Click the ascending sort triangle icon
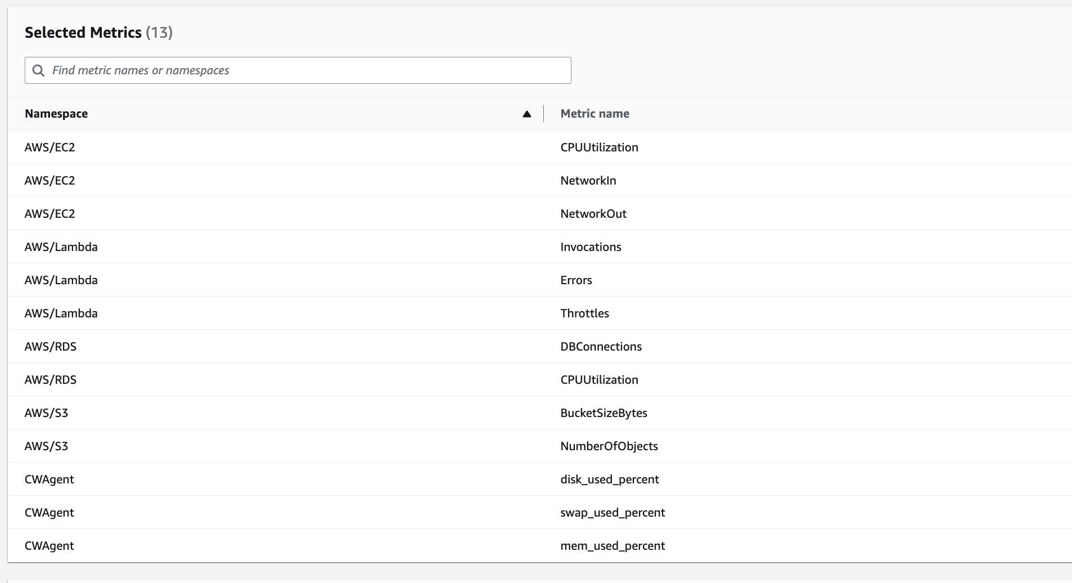Screen dimensions: 1072x583 coord(526,114)
